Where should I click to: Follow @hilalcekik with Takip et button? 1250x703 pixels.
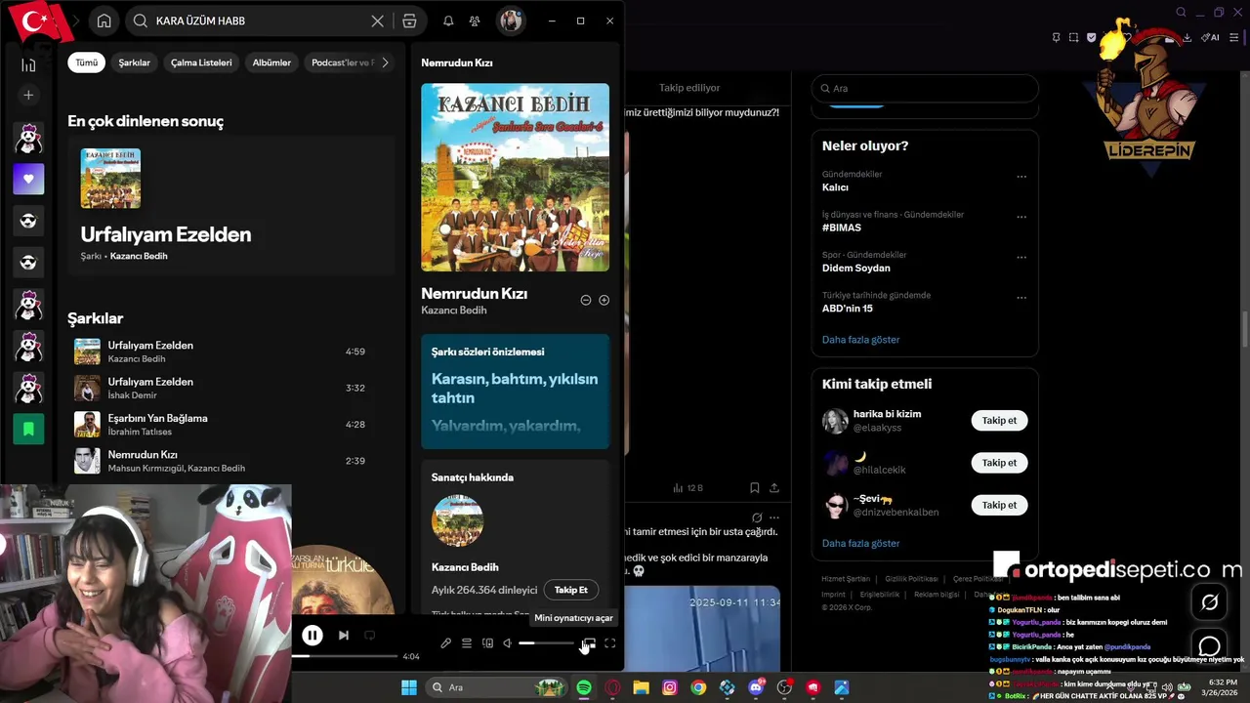(x=999, y=463)
